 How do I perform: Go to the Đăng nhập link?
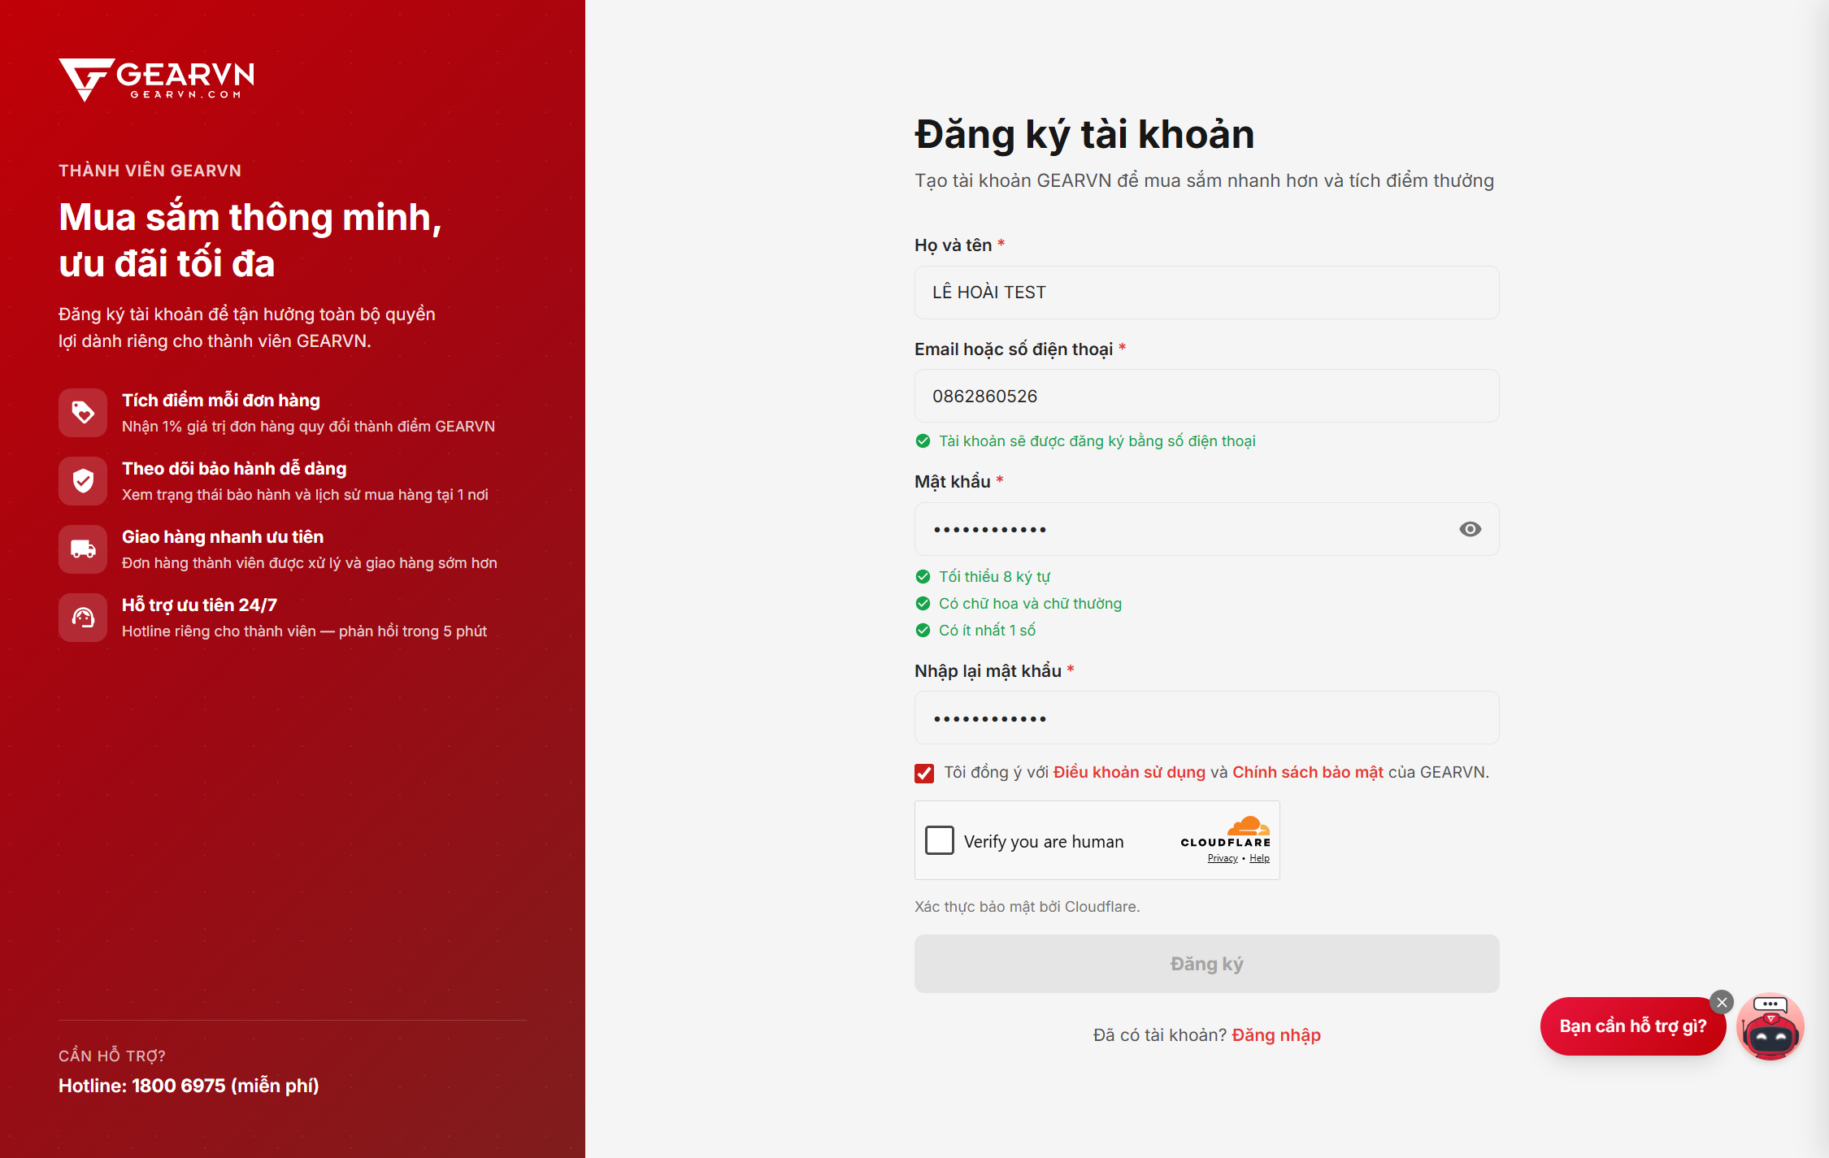pos(1276,1034)
